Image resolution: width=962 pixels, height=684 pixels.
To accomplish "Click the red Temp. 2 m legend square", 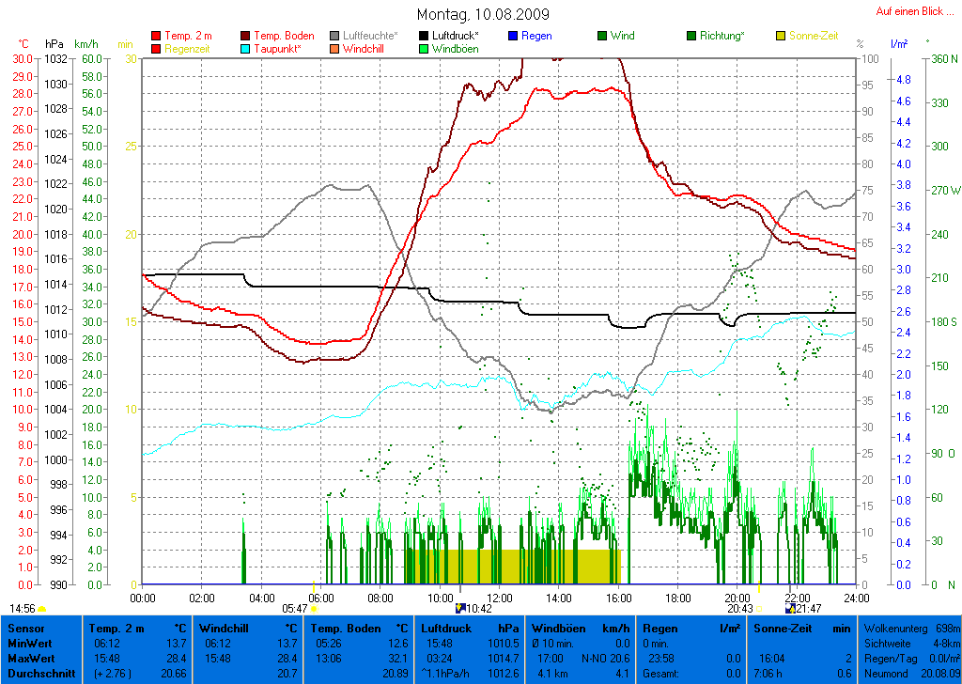I will click(156, 36).
